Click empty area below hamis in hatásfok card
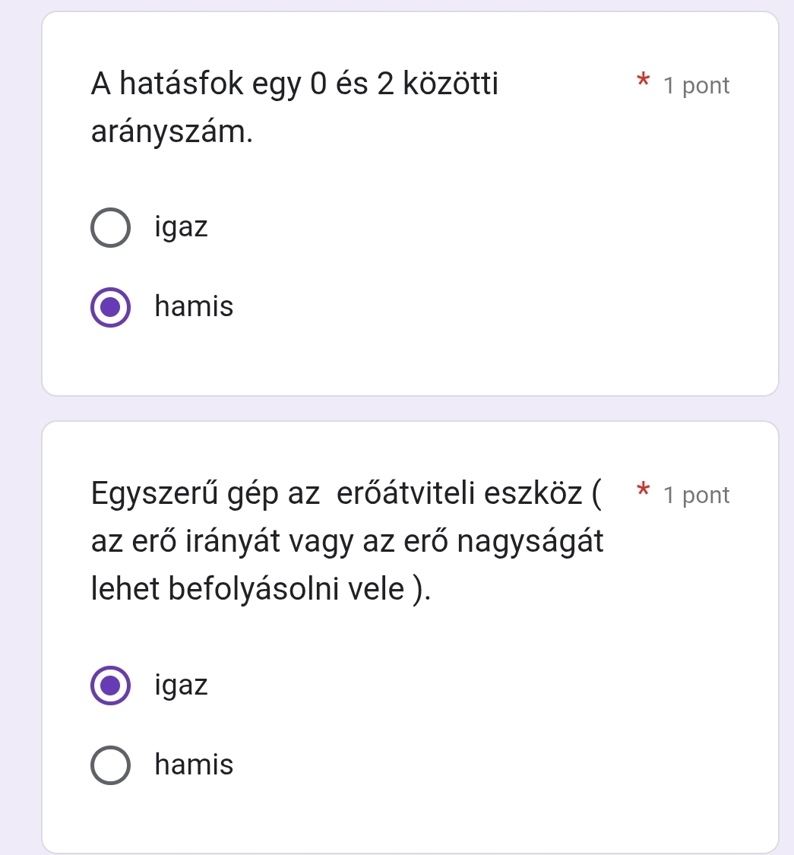 coord(410,361)
